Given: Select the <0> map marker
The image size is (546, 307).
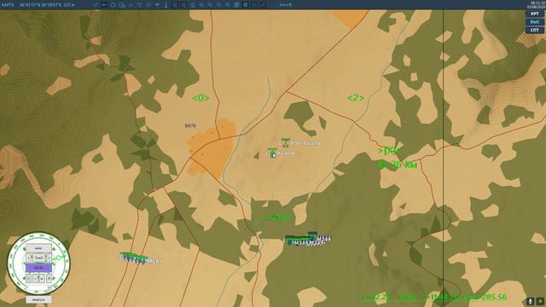Looking at the screenshot, I should (201, 98).
